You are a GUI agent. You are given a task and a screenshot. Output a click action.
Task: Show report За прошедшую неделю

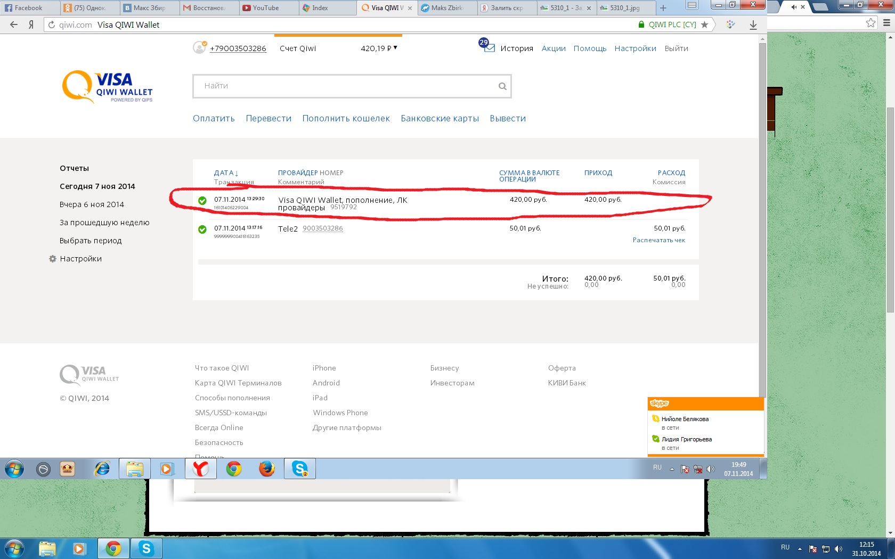[104, 223]
